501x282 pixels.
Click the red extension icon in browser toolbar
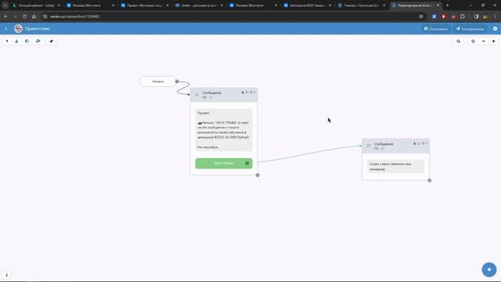pos(444,16)
